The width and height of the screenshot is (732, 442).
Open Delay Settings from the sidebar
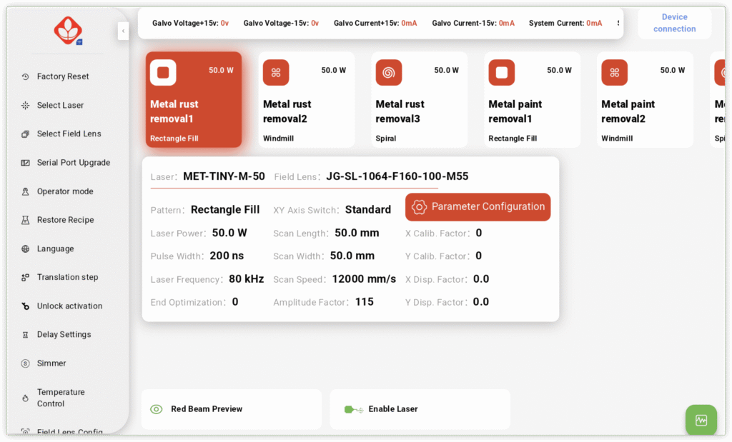pos(64,334)
